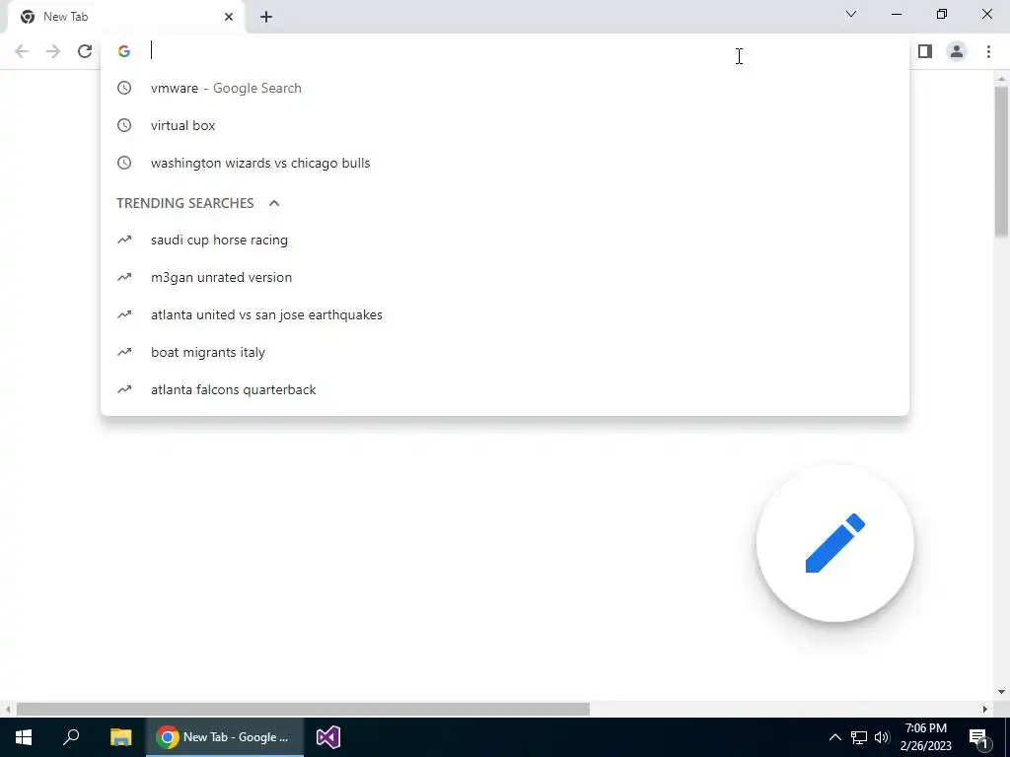Click trending arrow icon beside m3gan
Viewport: 1010px width, 757px height.
[124, 277]
